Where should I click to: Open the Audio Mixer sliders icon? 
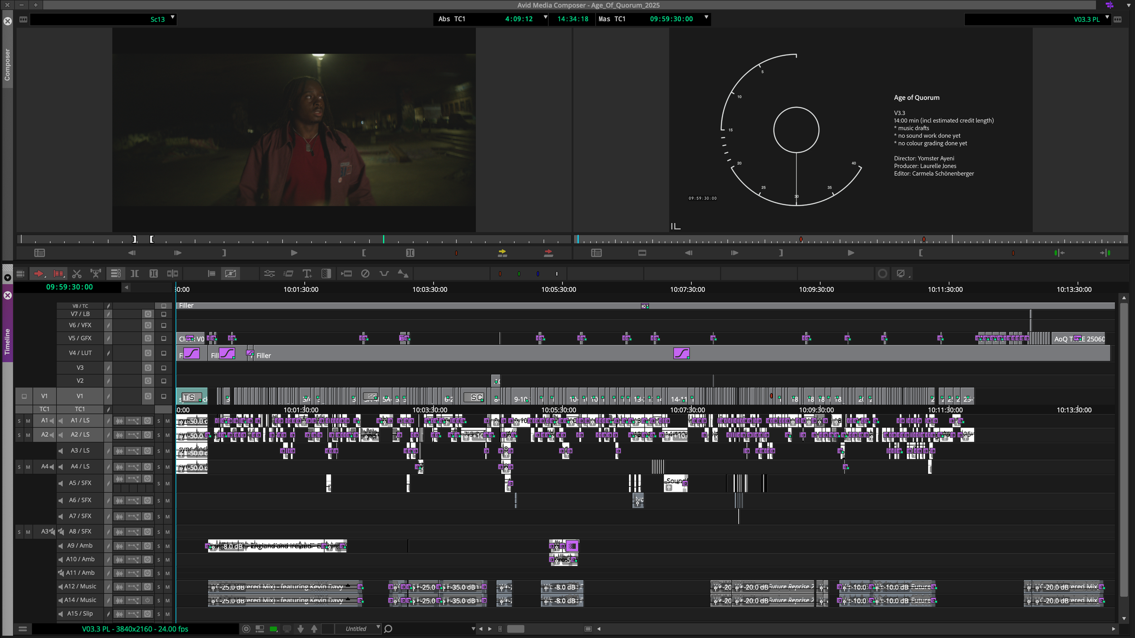tap(269, 274)
